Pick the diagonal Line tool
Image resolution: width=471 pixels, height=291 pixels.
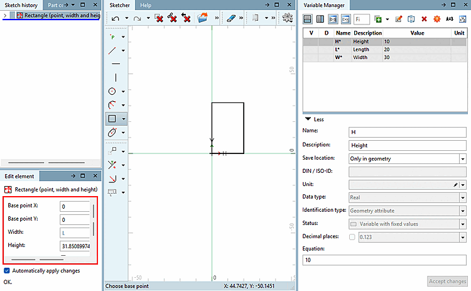pyautogui.click(x=112, y=50)
